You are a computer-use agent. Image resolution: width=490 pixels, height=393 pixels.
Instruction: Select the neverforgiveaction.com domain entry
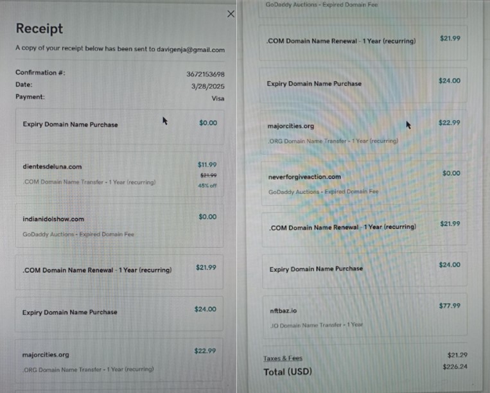pos(304,177)
